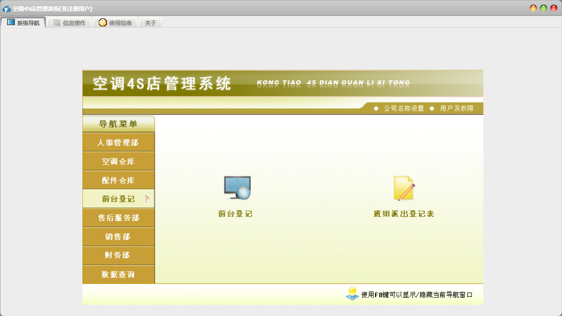This screenshot has height=316, width=562.
Task: Switch to the 系统导航 tab
Action: click(24, 22)
